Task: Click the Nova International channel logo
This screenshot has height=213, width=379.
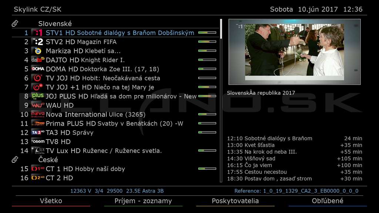Action: coord(38,114)
